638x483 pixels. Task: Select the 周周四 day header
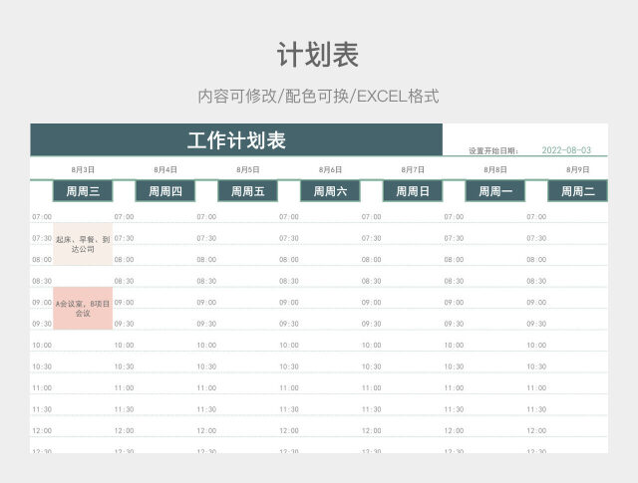pos(165,191)
